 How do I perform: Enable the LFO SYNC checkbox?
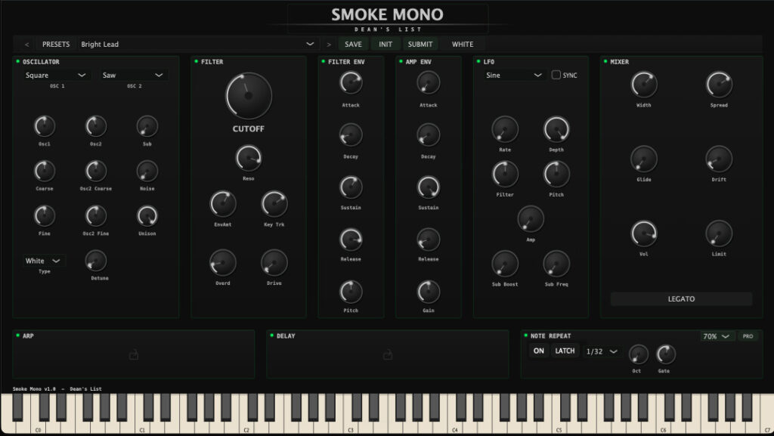point(557,76)
